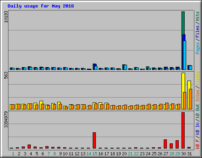
Task: Click day 1 on the x-axis
Action: pyautogui.click(x=13, y=154)
